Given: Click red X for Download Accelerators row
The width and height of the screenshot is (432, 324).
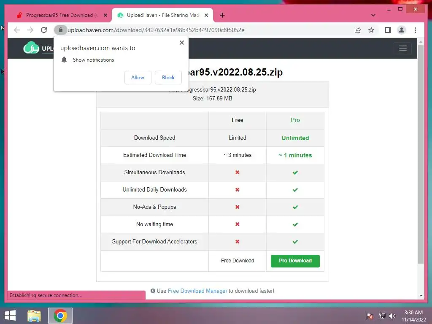Looking at the screenshot, I should tap(238, 242).
